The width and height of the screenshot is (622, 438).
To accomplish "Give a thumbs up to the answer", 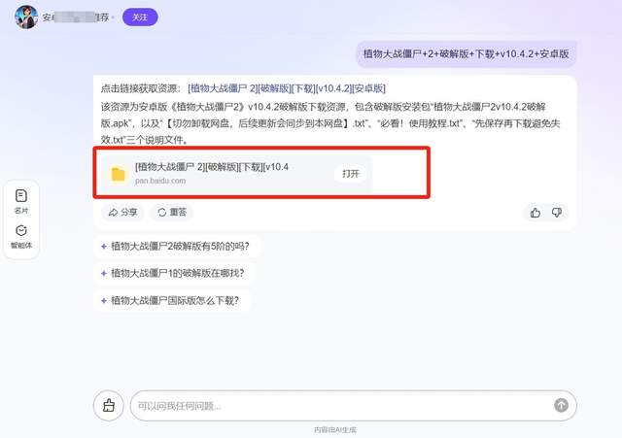I will [536, 213].
